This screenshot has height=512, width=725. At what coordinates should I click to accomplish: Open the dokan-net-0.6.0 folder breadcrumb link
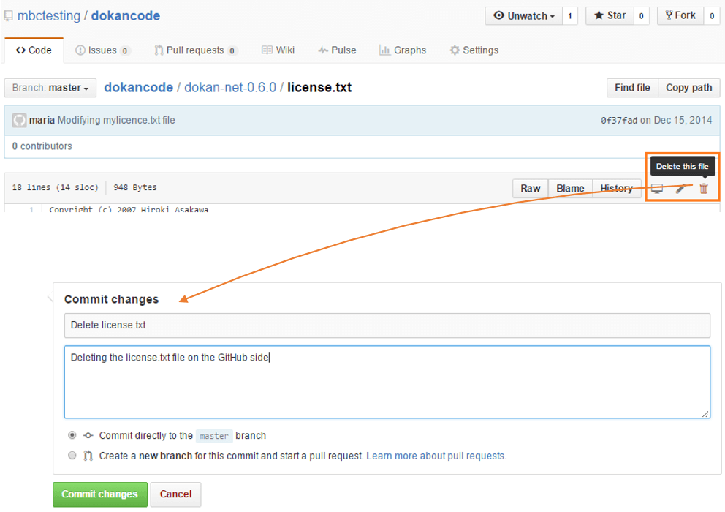pyautogui.click(x=230, y=88)
